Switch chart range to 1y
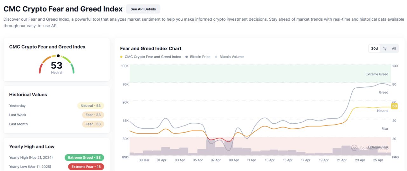Image resolution: width=407 pixels, height=171 pixels. point(385,49)
